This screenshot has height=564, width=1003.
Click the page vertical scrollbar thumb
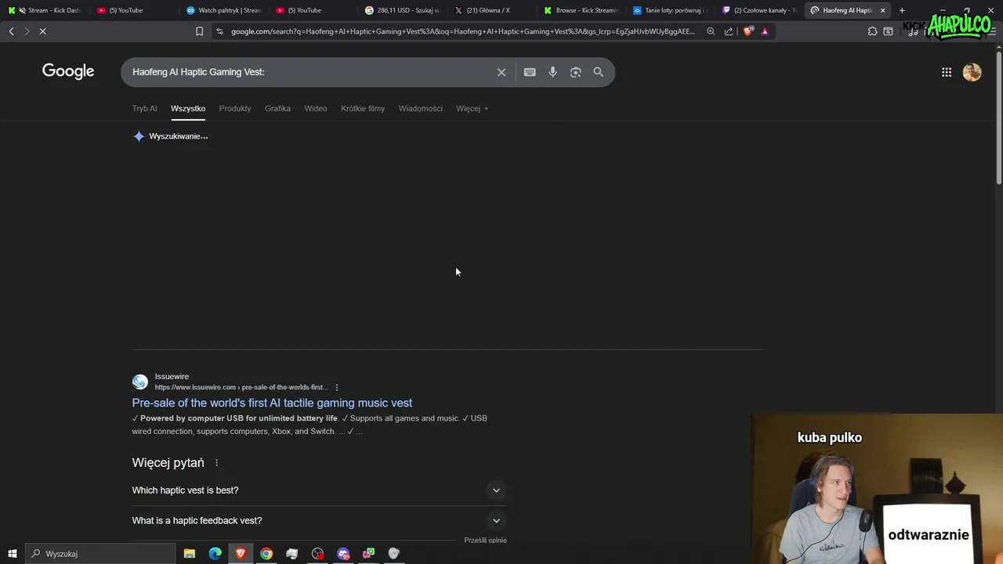tap(998, 117)
